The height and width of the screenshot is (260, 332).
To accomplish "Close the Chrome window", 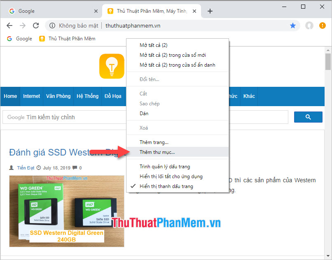I will tap(322, 7).
